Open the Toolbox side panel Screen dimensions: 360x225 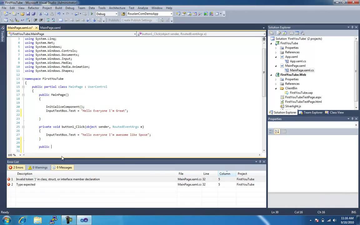(x=2, y=34)
